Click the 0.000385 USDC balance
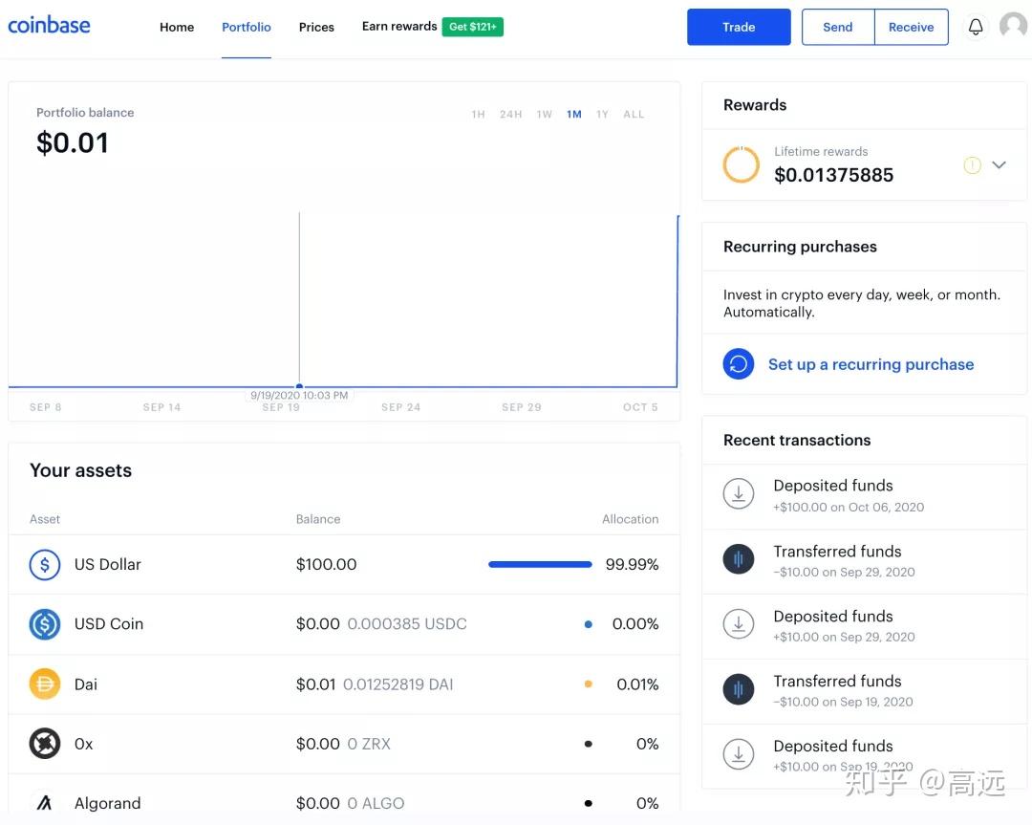The height and width of the screenshot is (825, 1032). [407, 623]
